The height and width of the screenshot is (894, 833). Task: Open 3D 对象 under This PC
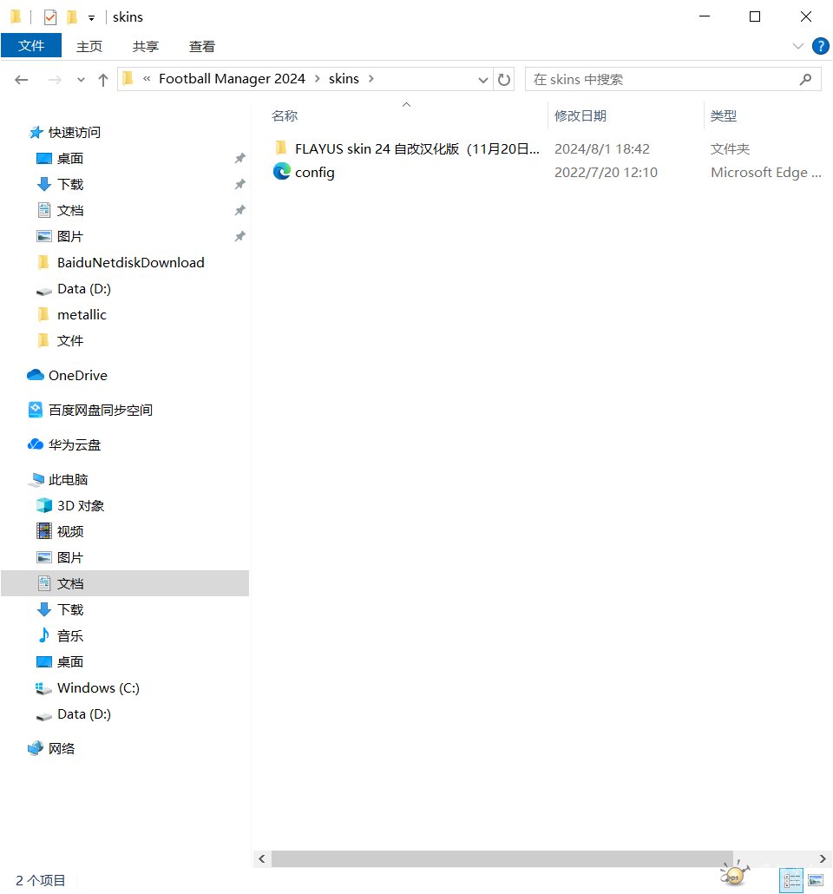pos(81,506)
